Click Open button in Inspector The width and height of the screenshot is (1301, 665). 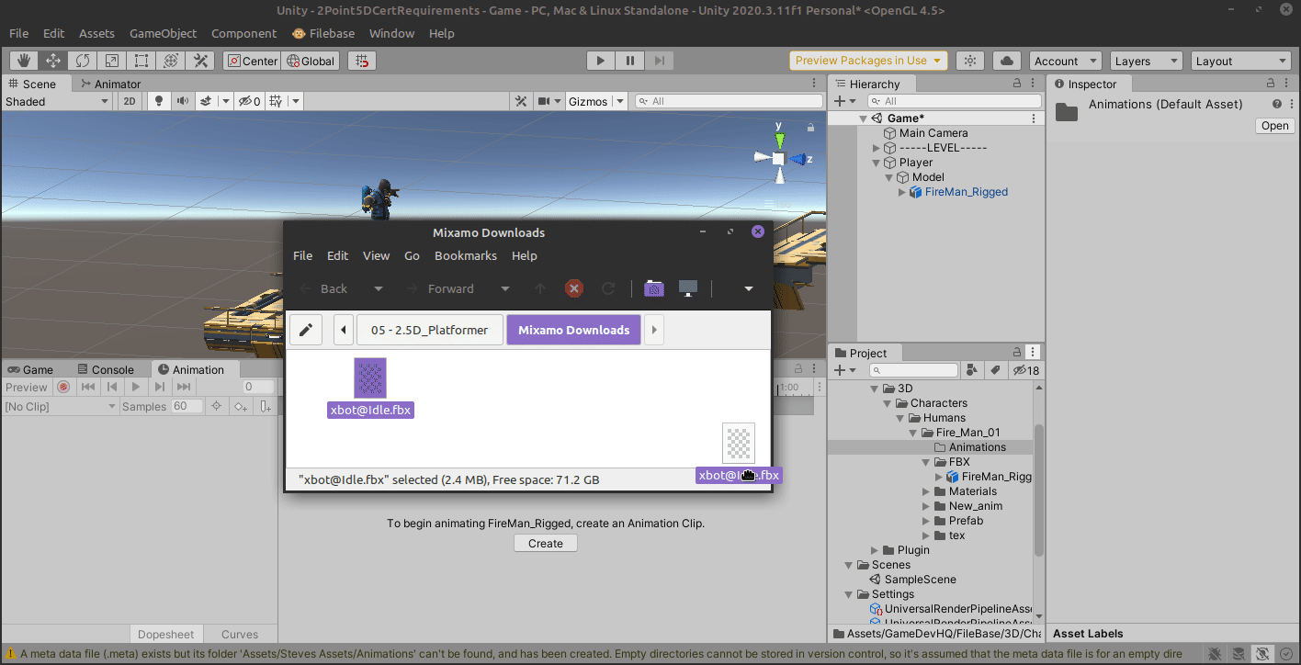[x=1274, y=126]
